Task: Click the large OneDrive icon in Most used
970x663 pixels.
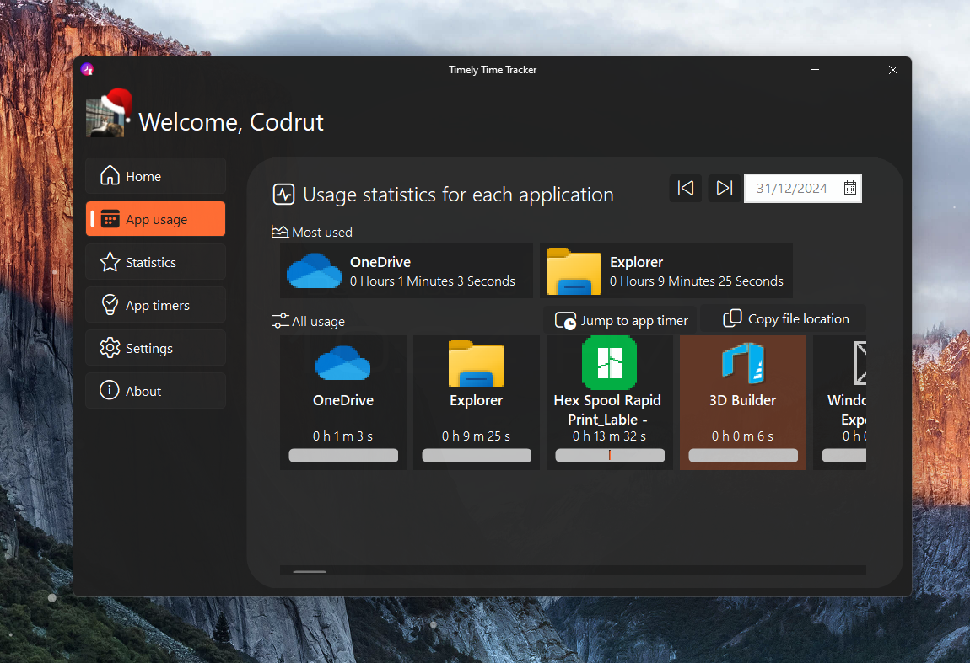Action: click(315, 270)
